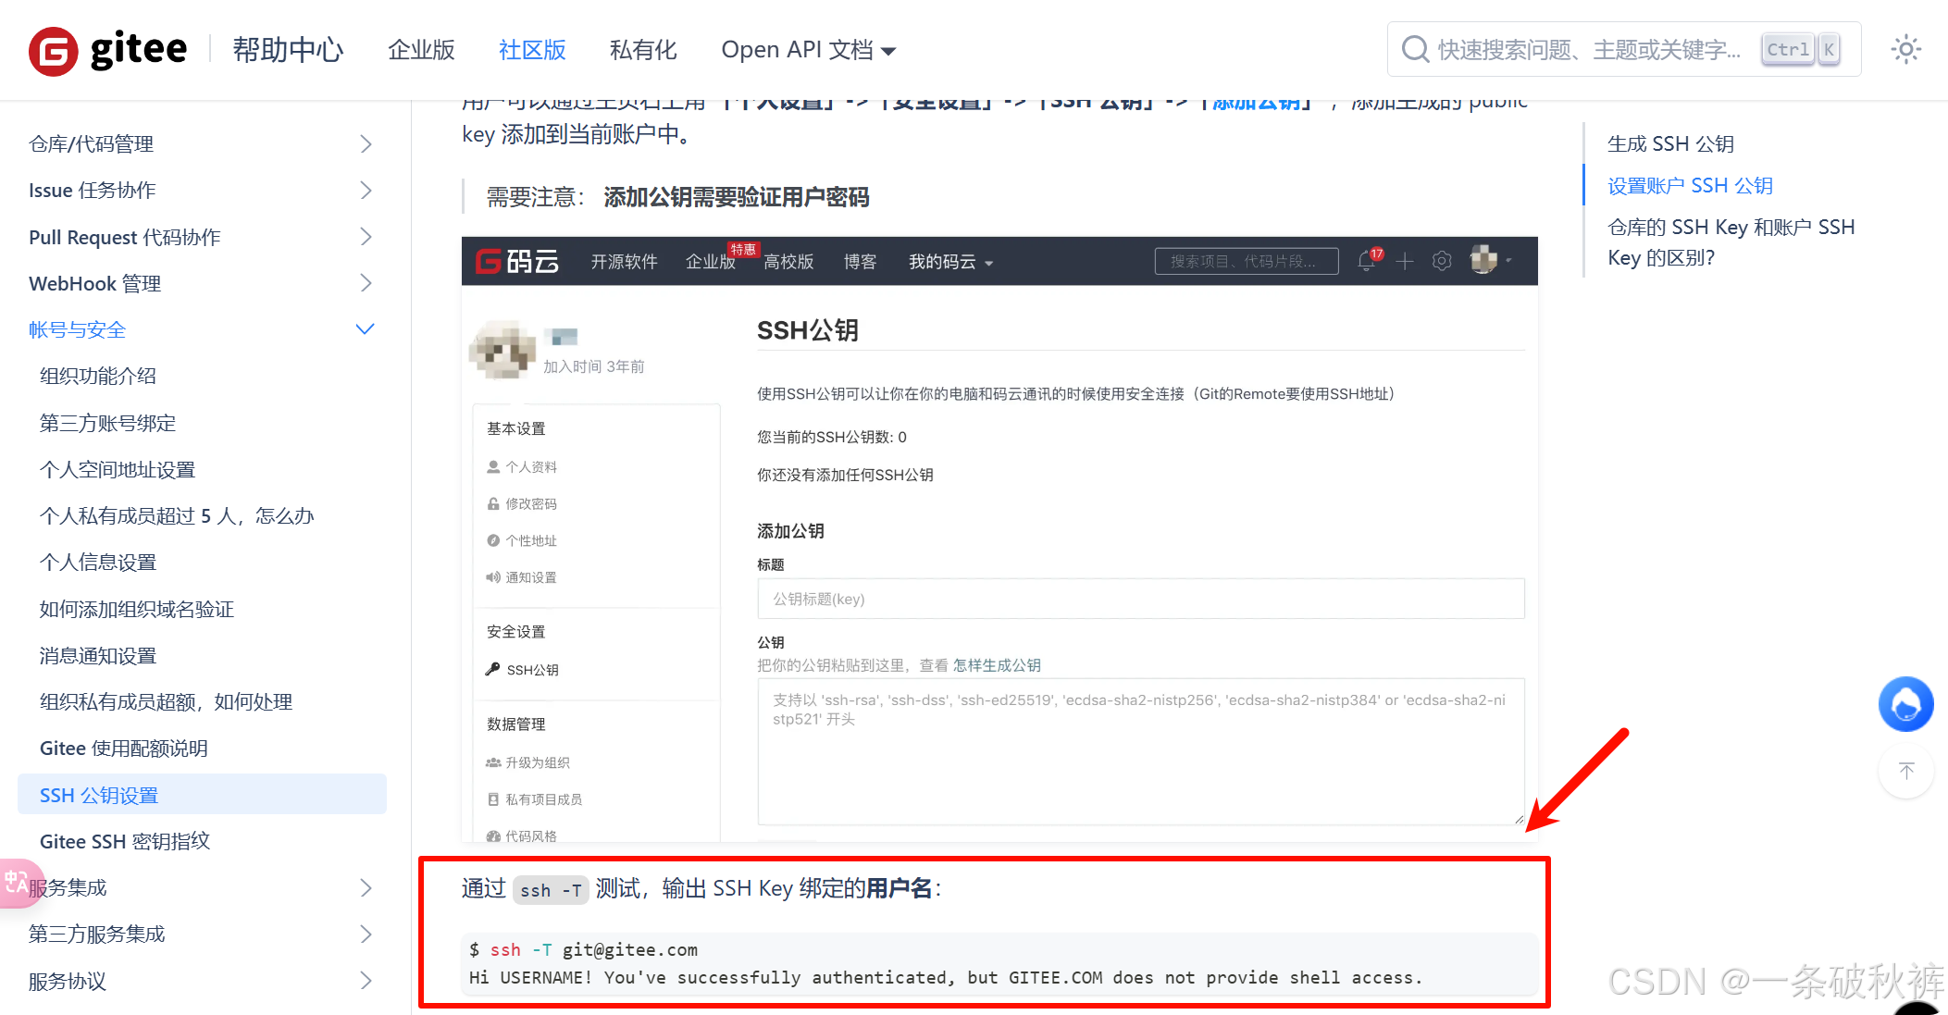
Task: Open the floating blue chat assistant icon
Action: coord(1905,704)
